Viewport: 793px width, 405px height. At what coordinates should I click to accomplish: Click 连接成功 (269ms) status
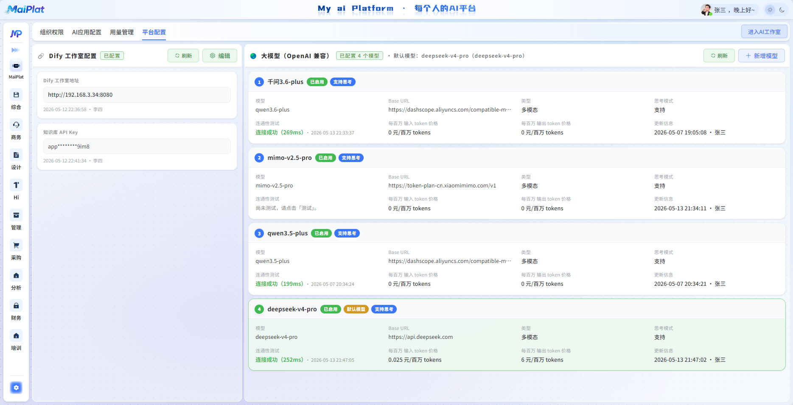(279, 132)
